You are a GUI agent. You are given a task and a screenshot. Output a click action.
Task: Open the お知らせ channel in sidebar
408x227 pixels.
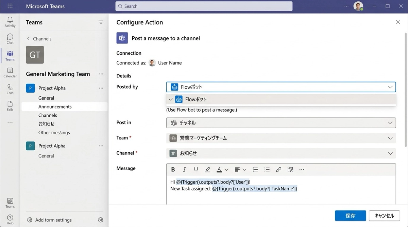pyautogui.click(x=46, y=124)
